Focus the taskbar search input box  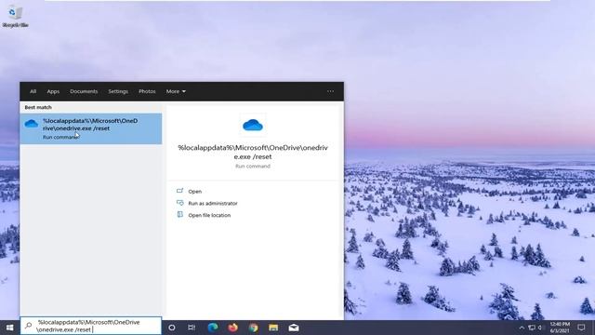click(91, 326)
